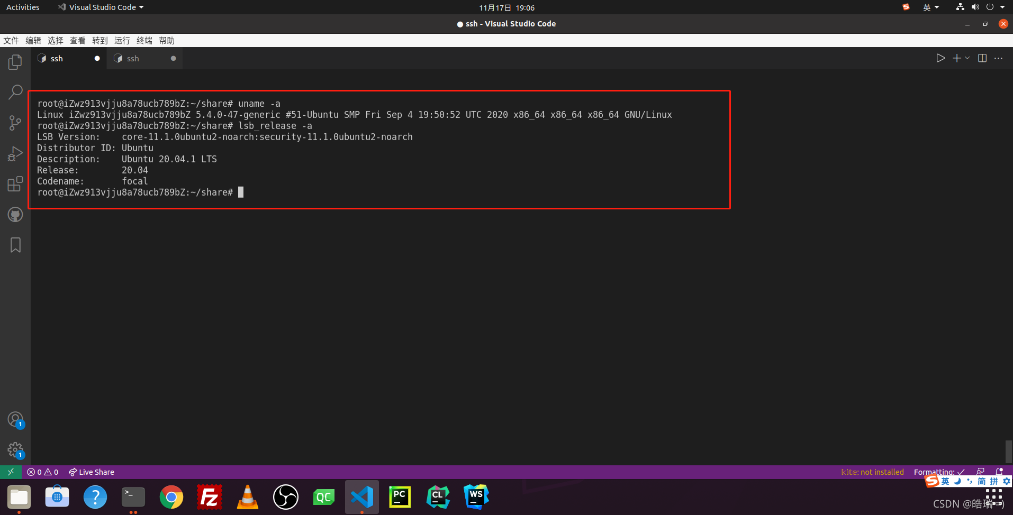Open the 运行 menu
The width and height of the screenshot is (1013, 515).
tap(122, 41)
